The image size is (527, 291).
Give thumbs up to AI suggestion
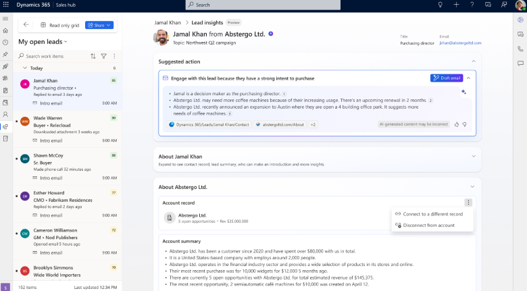tap(457, 124)
